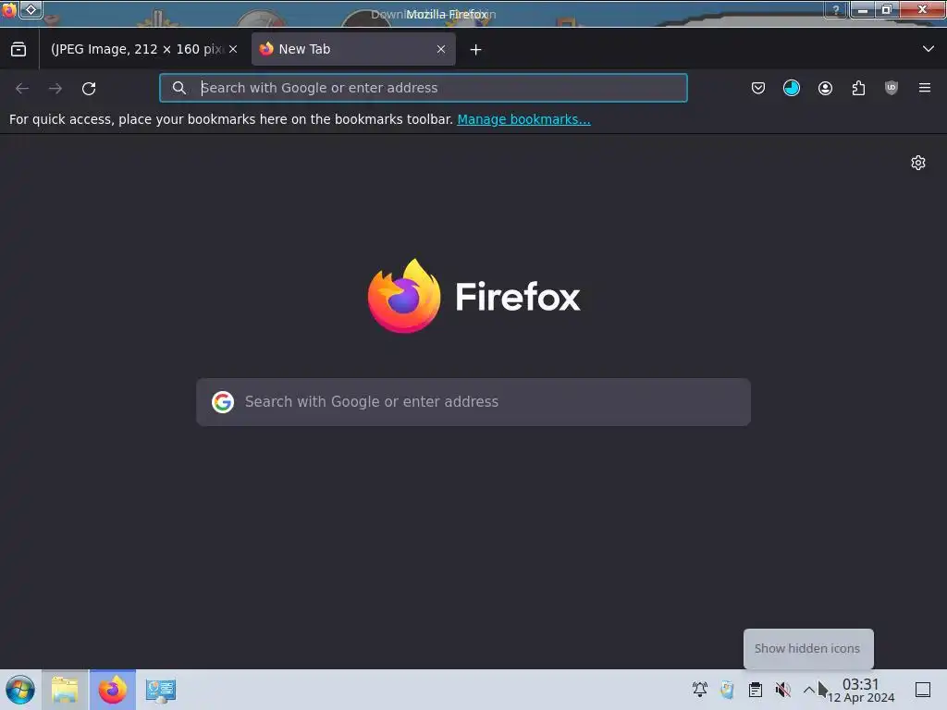Open the clipboard tray icon

[x=755, y=690]
